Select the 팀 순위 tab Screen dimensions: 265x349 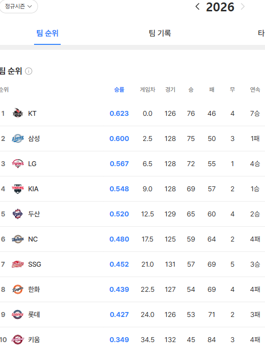[47, 34]
